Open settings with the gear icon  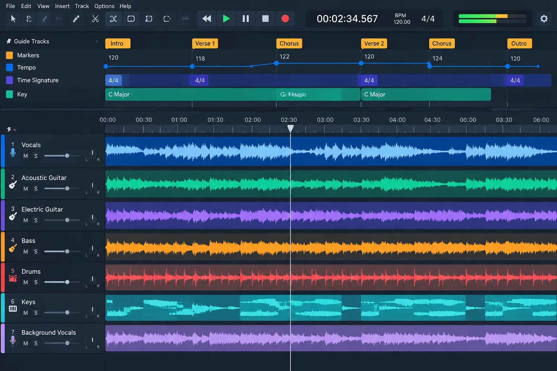pyautogui.click(x=544, y=18)
